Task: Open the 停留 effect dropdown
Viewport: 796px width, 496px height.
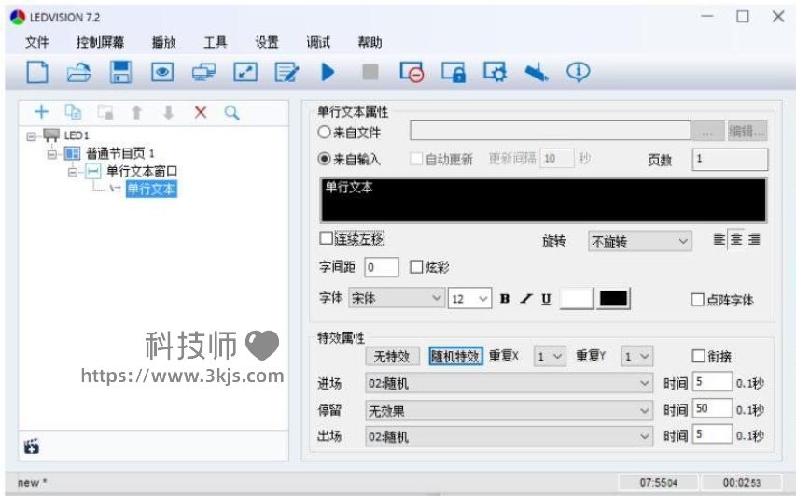Action: tap(509, 410)
